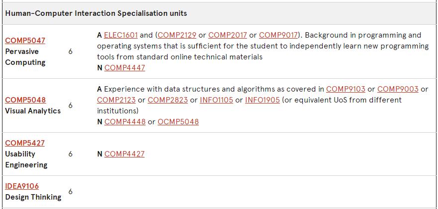This screenshot has width=438, height=209.
Task: Click prohibition link COMP4447
Action: 125,68
